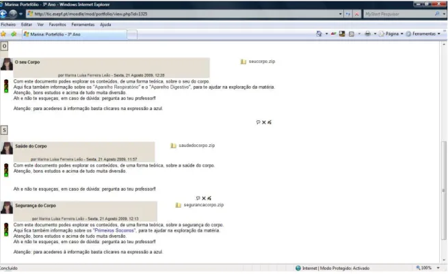Open the Primeiros Socorros link

(114, 230)
